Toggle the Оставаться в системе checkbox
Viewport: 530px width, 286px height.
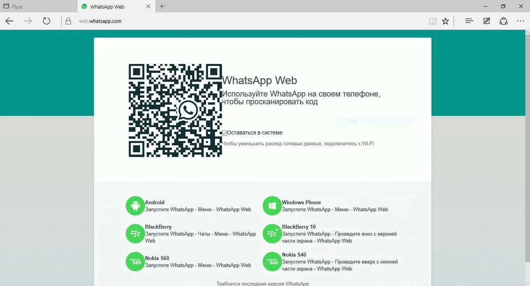224,133
